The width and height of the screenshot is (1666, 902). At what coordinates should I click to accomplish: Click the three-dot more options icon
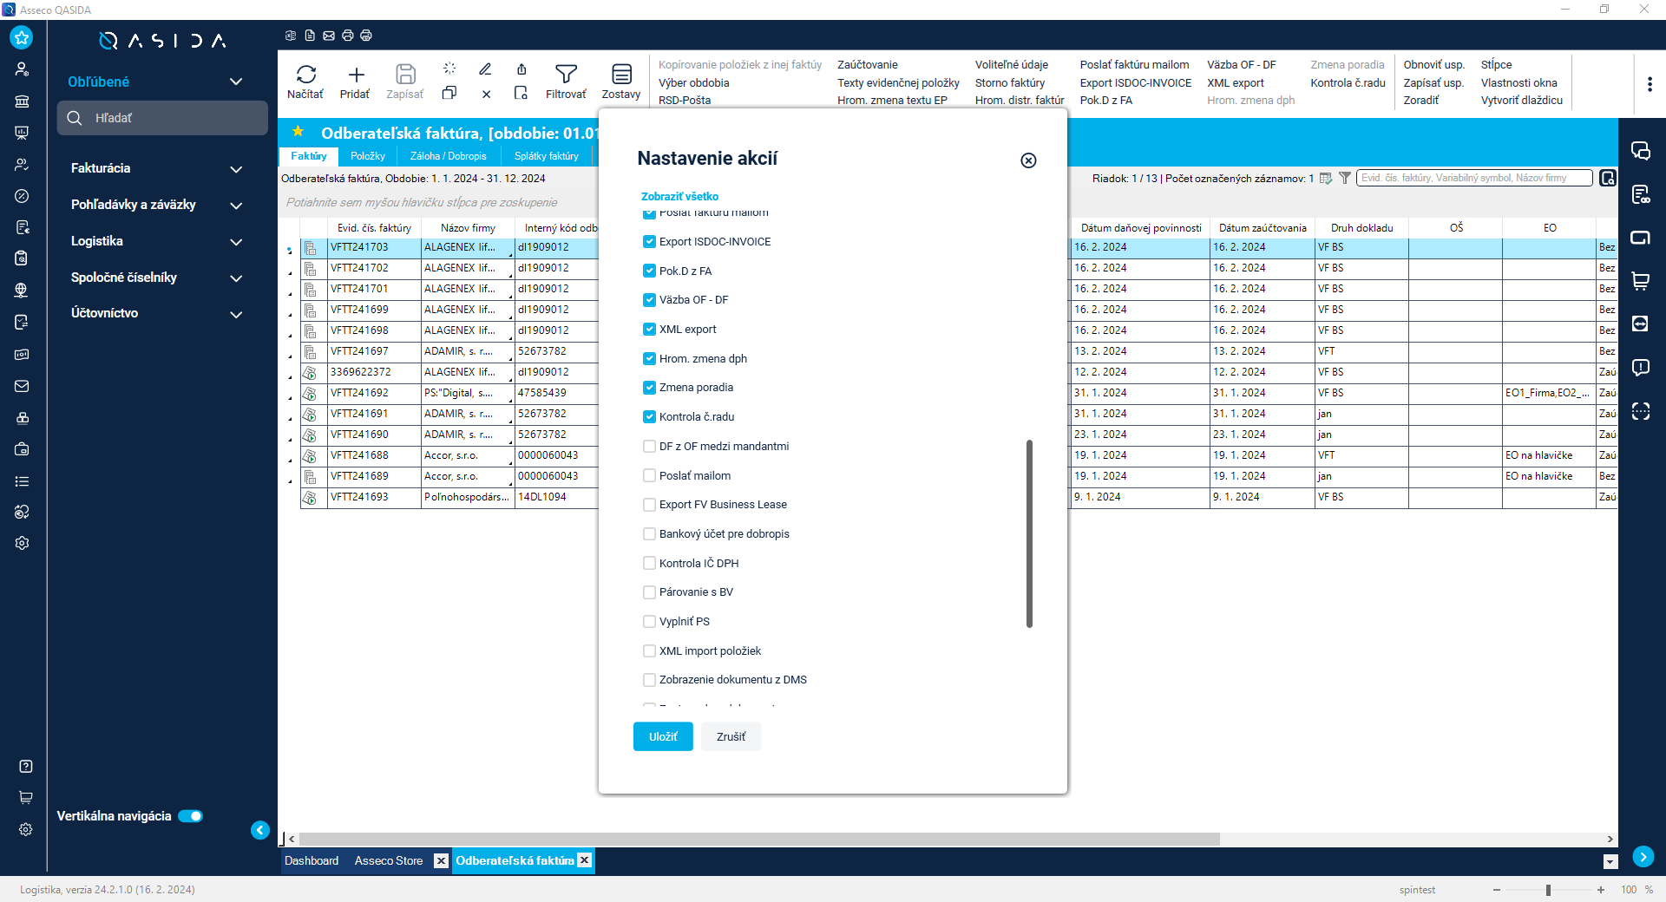pyautogui.click(x=1649, y=84)
